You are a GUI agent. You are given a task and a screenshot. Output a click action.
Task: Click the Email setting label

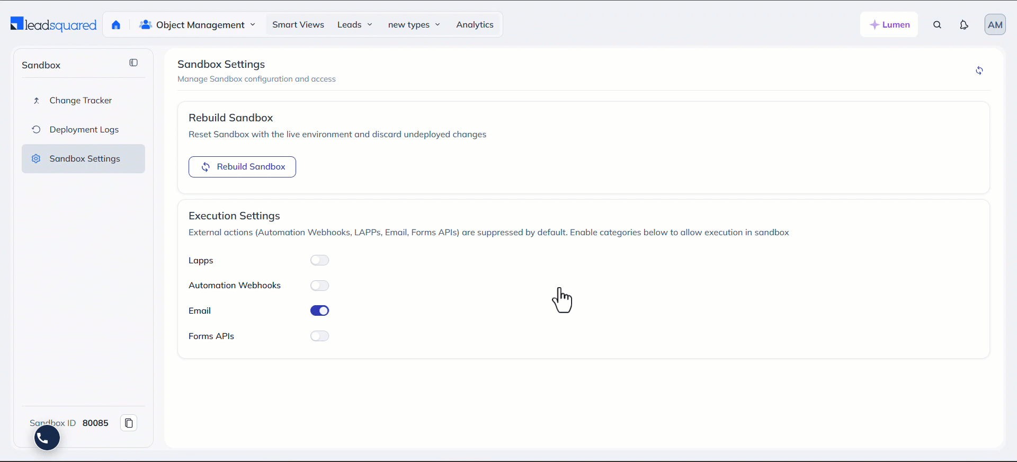pos(200,311)
